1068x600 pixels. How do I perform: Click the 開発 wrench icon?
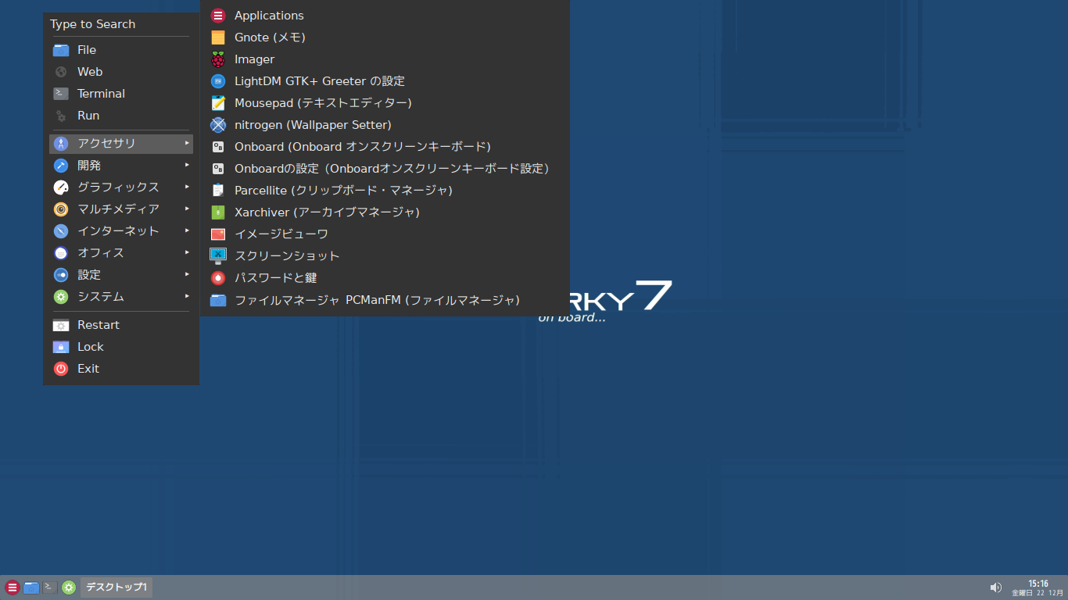pyautogui.click(x=61, y=166)
